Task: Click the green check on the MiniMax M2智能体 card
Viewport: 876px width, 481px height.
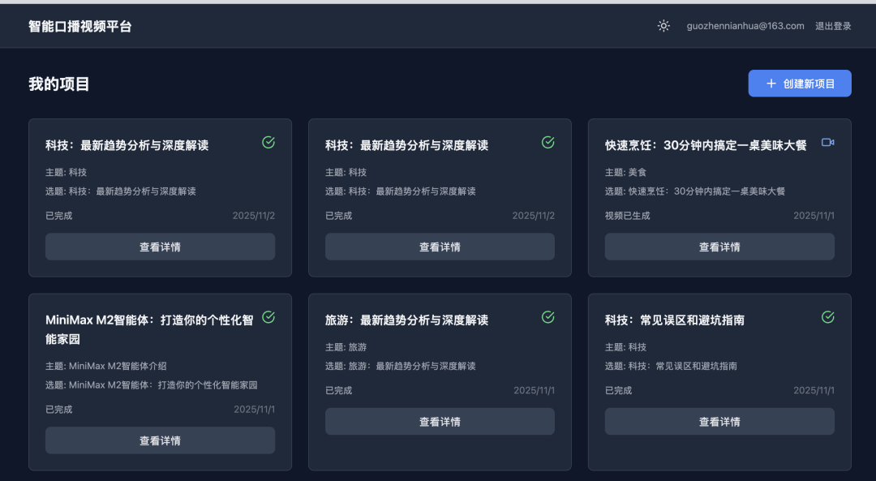Action: (268, 316)
